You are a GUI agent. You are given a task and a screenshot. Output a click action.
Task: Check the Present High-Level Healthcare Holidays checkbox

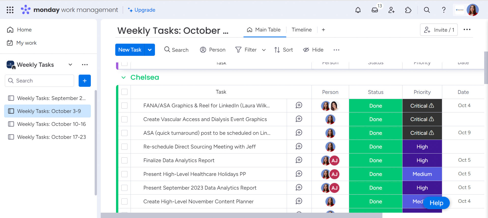[x=124, y=174]
